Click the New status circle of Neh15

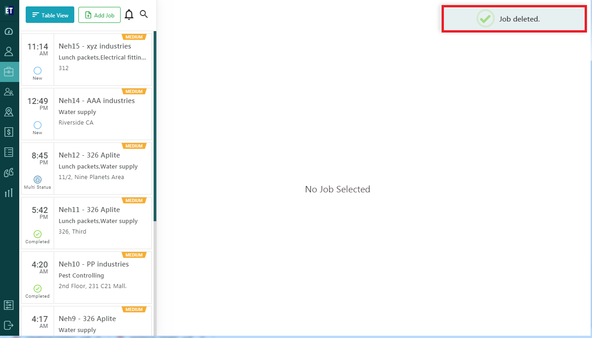38,71
